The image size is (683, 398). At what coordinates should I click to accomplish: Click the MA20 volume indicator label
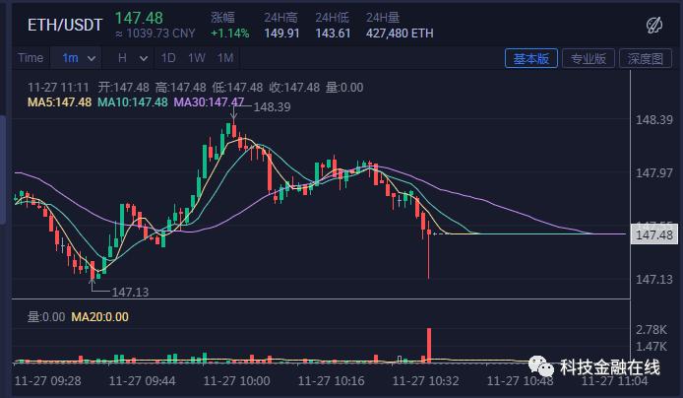tap(96, 317)
